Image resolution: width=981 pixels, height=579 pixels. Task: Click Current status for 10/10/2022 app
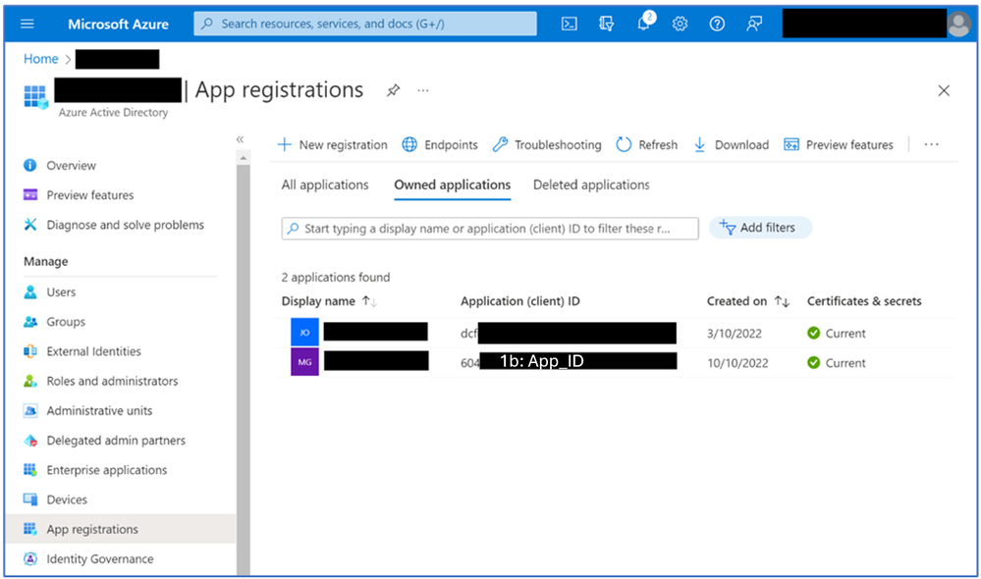(x=837, y=363)
